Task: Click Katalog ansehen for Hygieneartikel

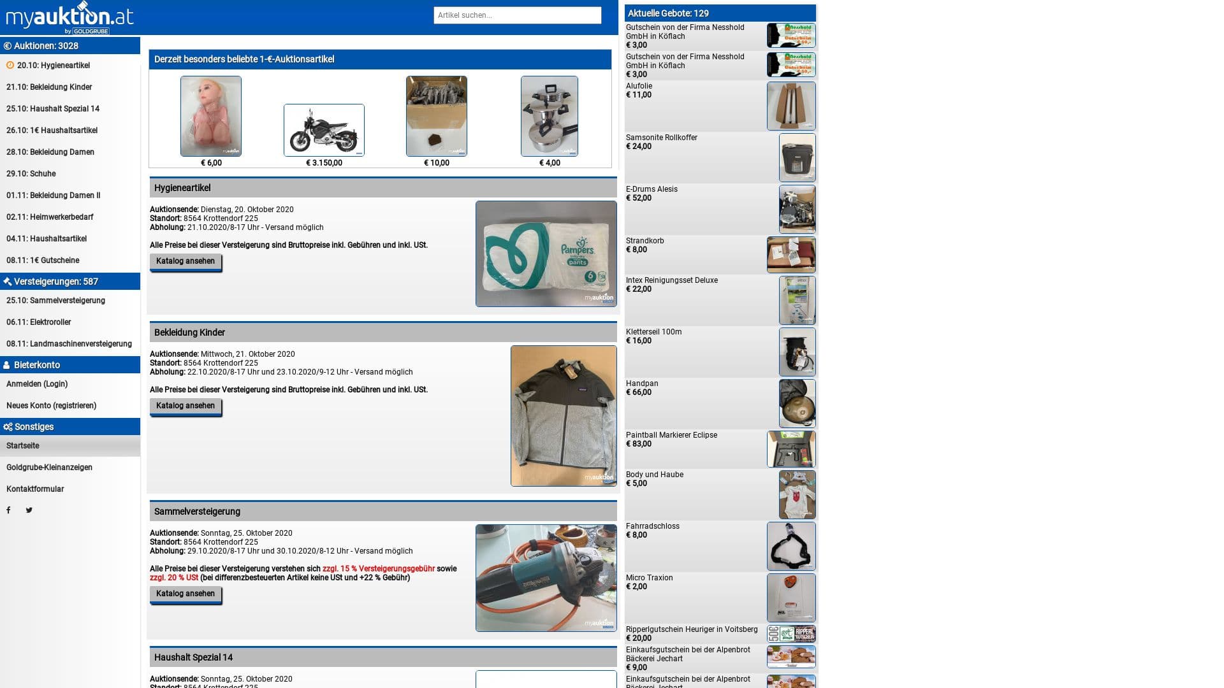Action: pyautogui.click(x=186, y=261)
